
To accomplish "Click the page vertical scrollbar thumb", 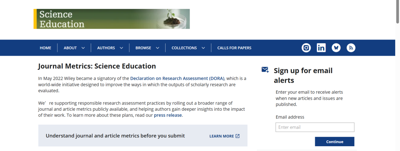I will 398,12.
